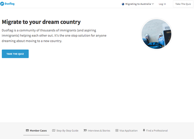This screenshot has height=139, width=194.
Task: Go to the Visa Application tab
Action: point(126,130)
